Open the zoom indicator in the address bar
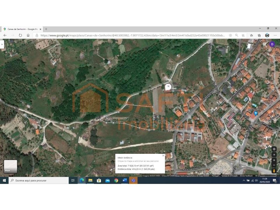This screenshot has height=210, width=280. pos(237,35)
